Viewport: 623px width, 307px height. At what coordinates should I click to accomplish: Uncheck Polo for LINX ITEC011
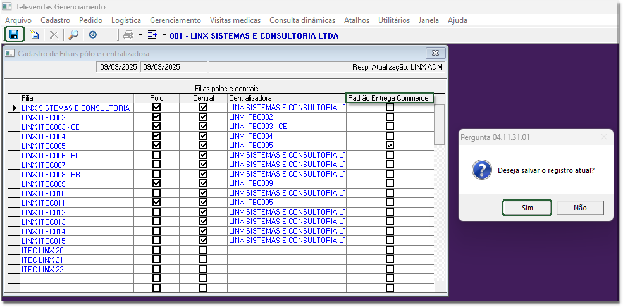coord(157,203)
